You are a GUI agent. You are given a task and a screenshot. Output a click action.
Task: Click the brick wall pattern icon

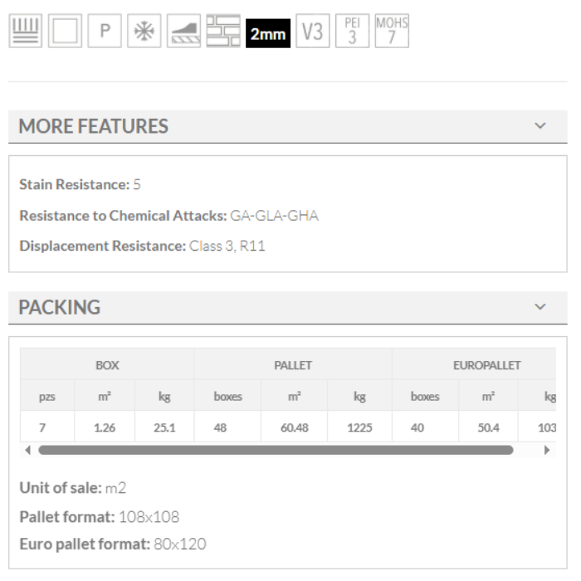[x=223, y=32]
